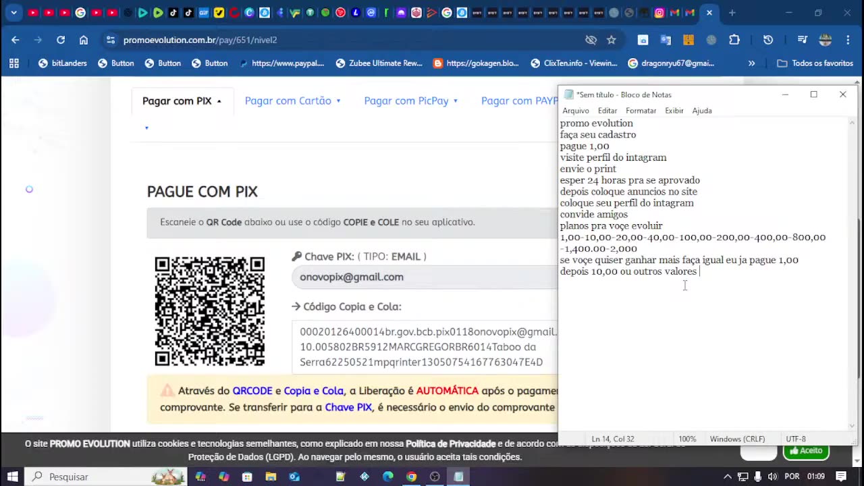Image resolution: width=864 pixels, height=486 pixels.
Task: Open Notepad's Editar menu
Action: click(607, 111)
